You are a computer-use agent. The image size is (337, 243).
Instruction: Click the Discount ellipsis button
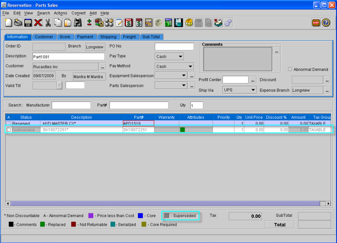(327, 80)
